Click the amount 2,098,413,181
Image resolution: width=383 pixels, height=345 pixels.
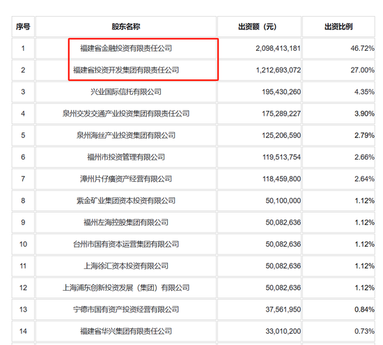click(278, 48)
